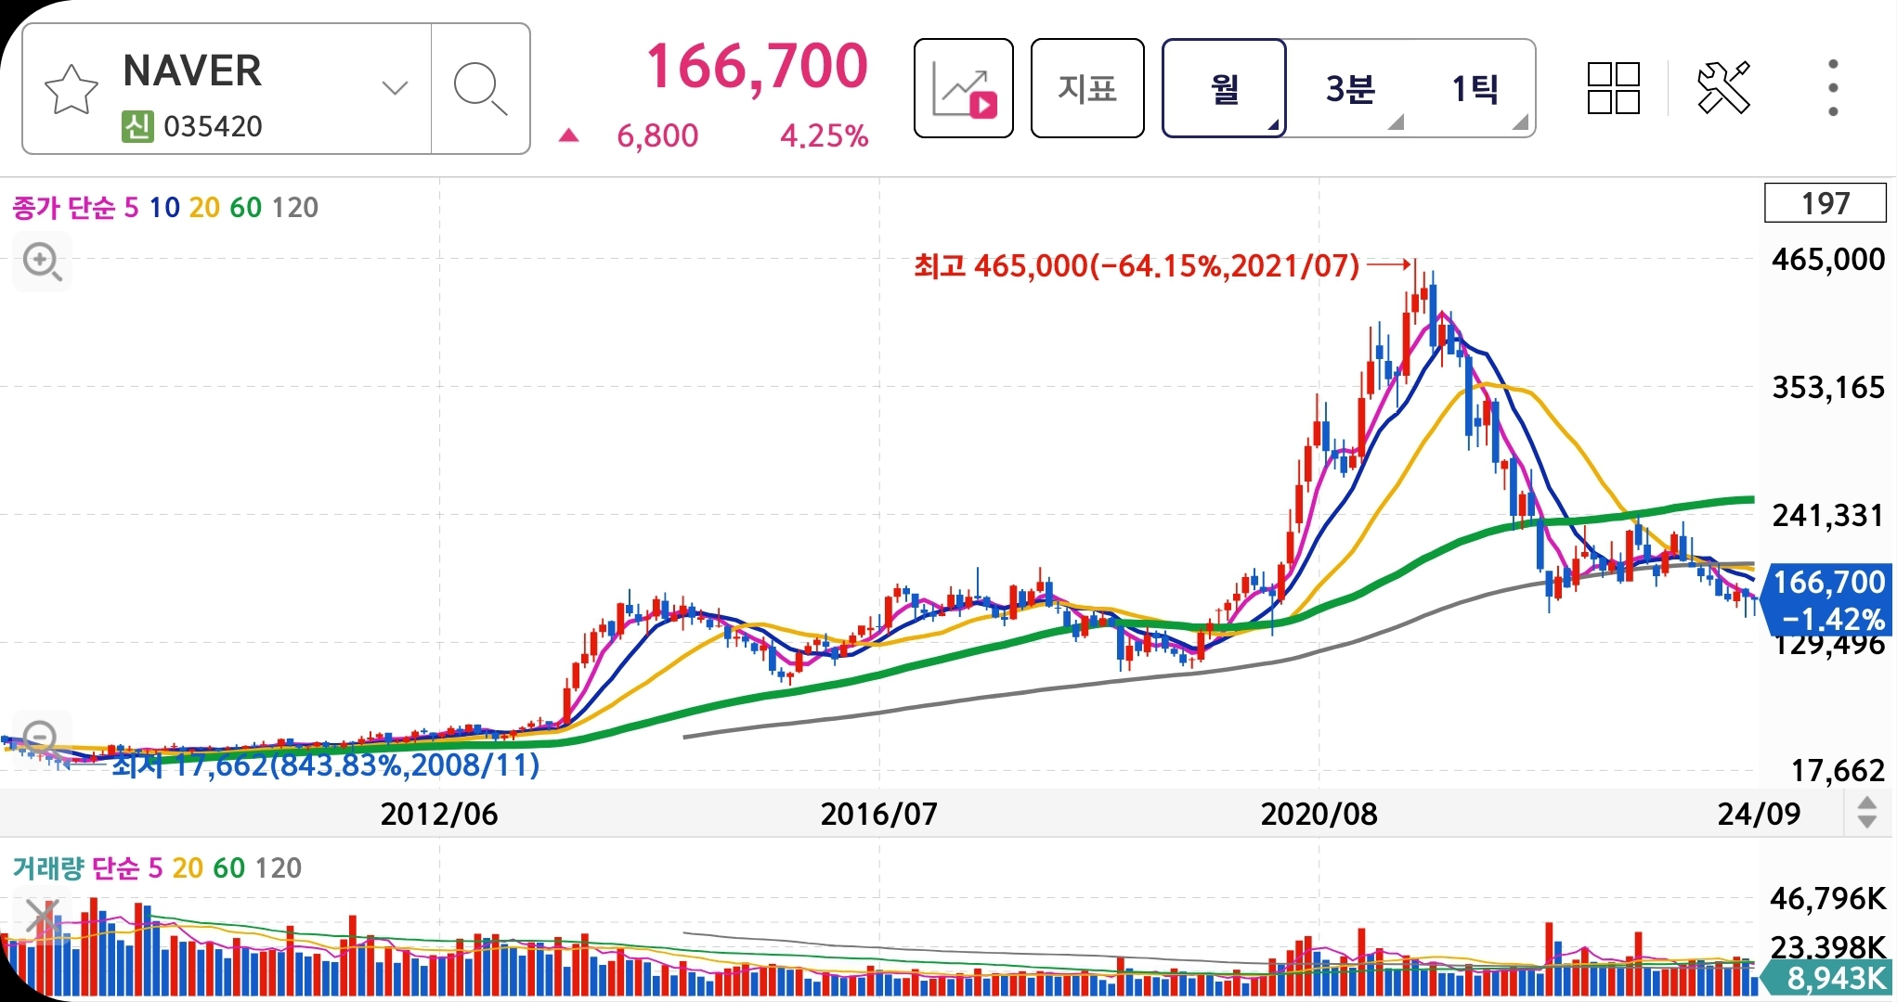The height and width of the screenshot is (1002, 1897).
Task: Open the three-dot more options menu
Action: 1833,88
